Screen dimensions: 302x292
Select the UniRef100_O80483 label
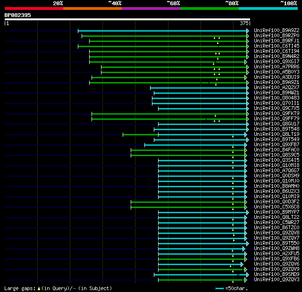pos(277,98)
